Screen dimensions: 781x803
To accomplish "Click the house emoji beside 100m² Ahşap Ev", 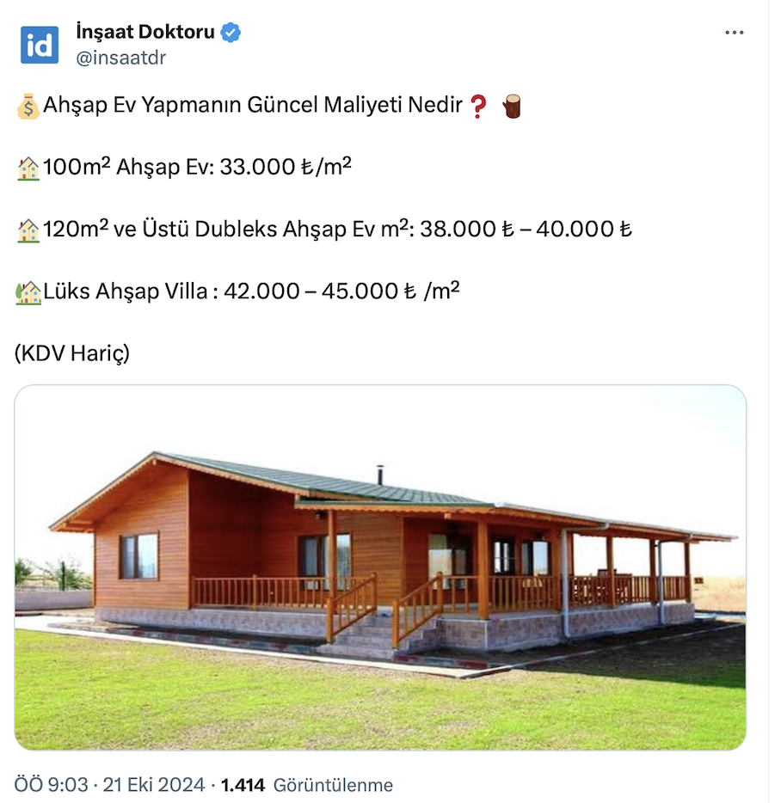I will click(x=28, y=168).
